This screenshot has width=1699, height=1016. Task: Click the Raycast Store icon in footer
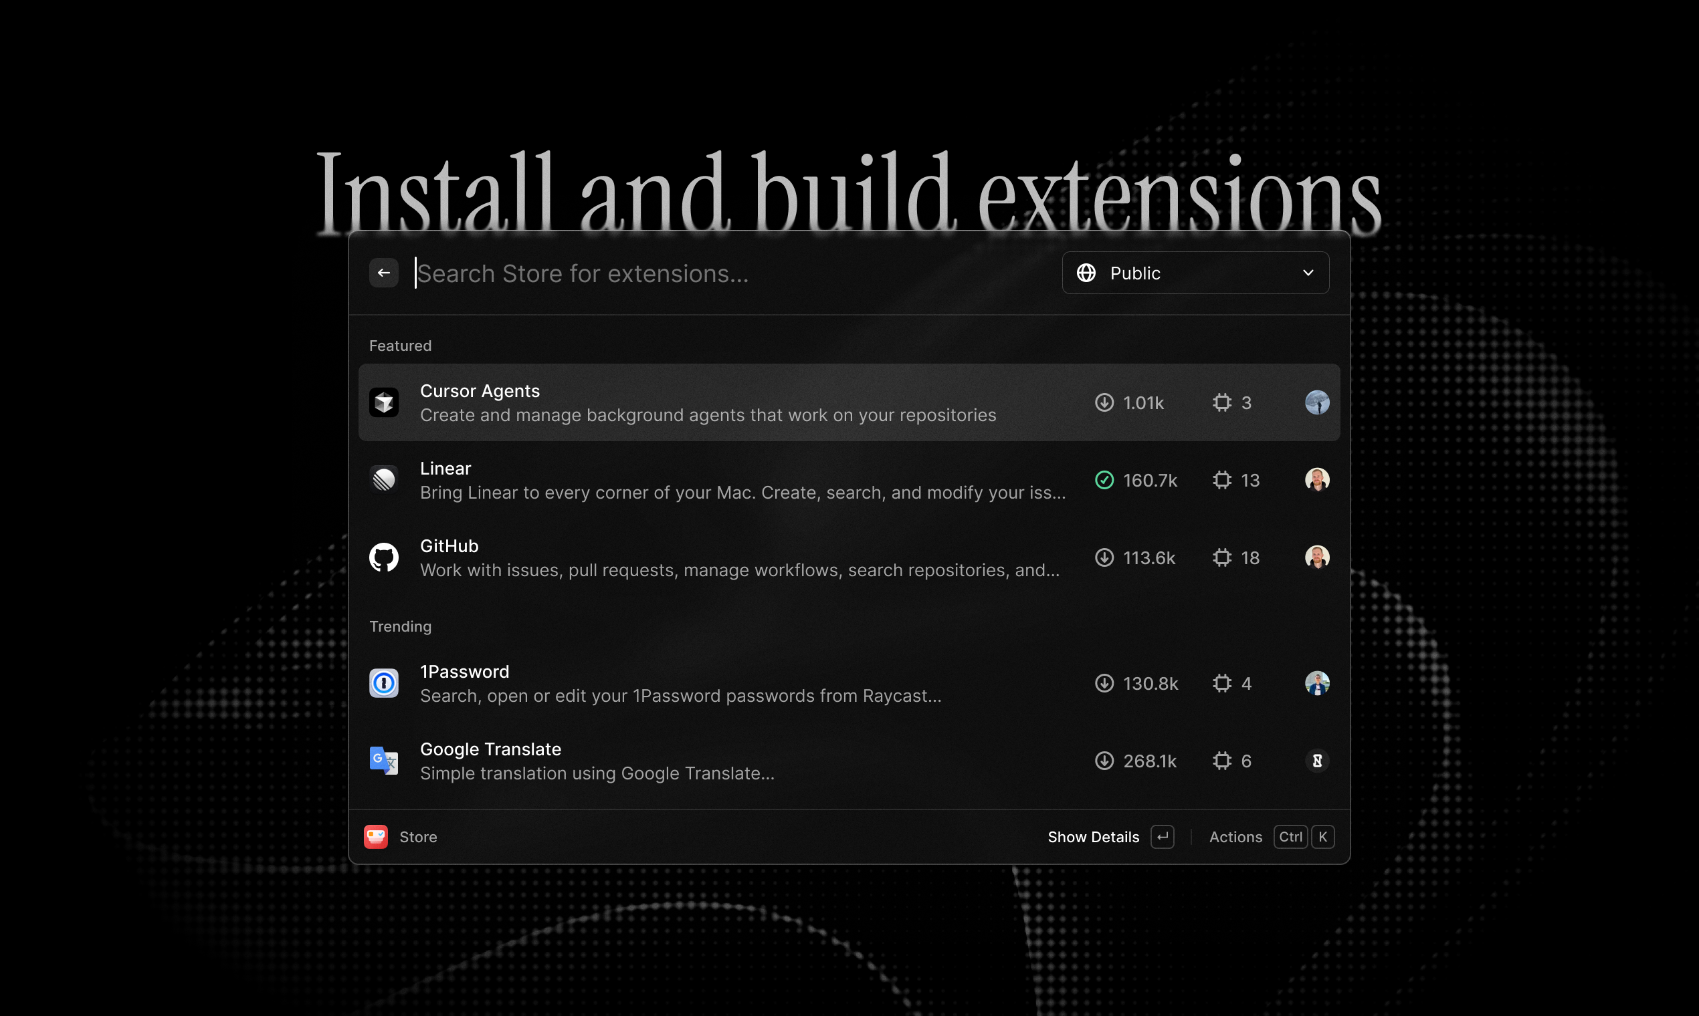[x=375, y=836]
